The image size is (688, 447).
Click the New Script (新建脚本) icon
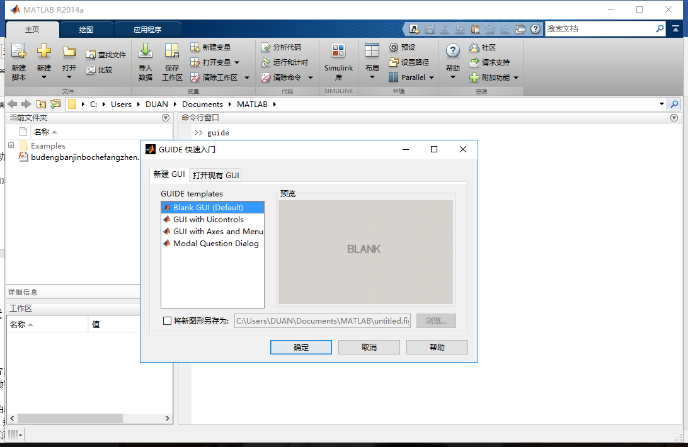pyautogui.click(x=18, y=52)
